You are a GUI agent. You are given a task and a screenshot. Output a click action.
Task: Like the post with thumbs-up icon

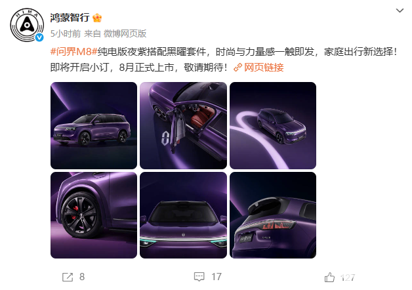329,277
